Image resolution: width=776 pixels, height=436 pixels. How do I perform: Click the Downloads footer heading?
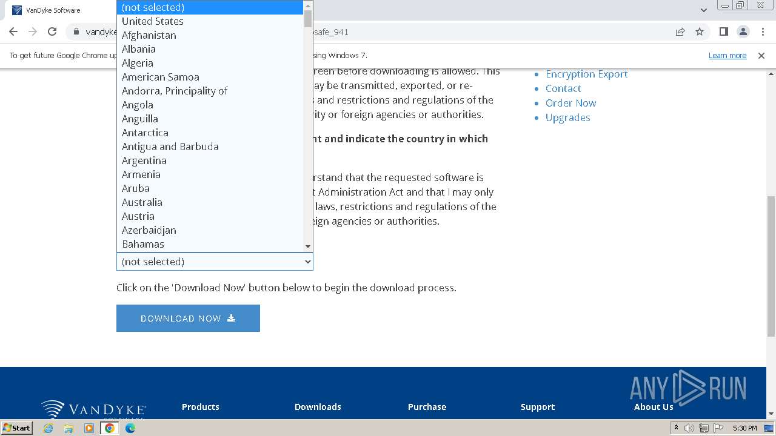(x=318, y=407)
